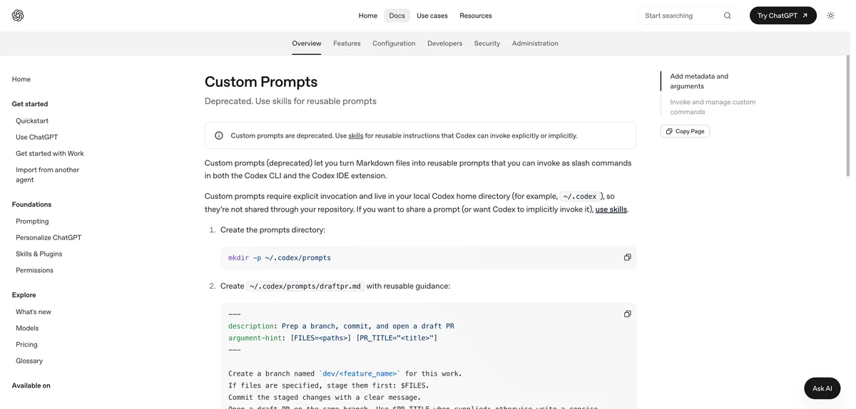The width and height of the screenshot is (856, 409).
Task: Click the description line in code block
Action: (x=341, y=326)
